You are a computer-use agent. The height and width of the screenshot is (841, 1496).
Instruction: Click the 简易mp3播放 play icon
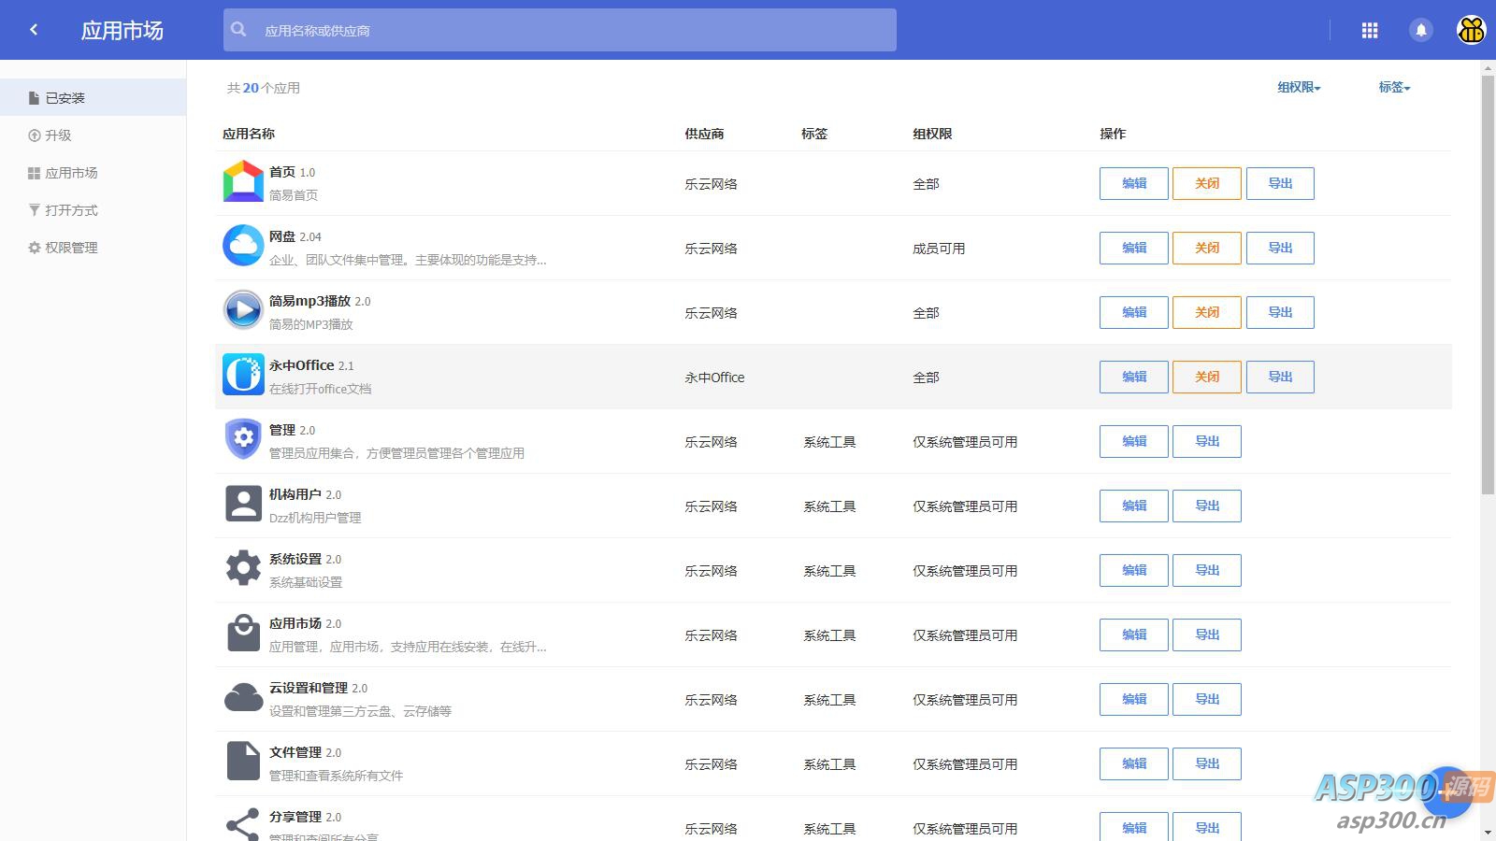(243, 310)
